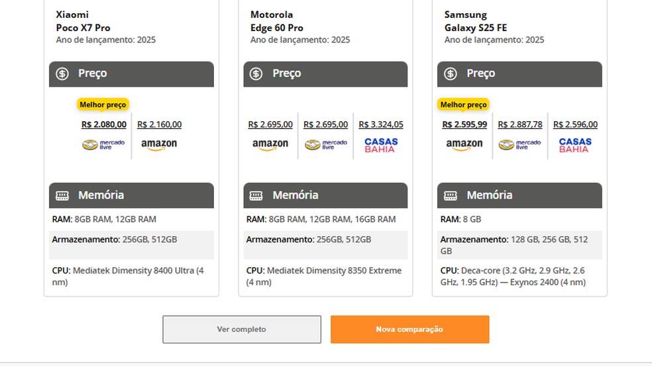Click Amazon logo under Galaxy S25 FE
Viewport: 652px width, 366px height.
click(x=464, y=145)
